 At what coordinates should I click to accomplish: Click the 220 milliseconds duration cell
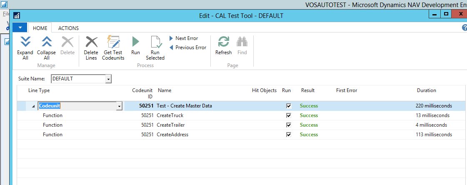(x=434, y=106)
